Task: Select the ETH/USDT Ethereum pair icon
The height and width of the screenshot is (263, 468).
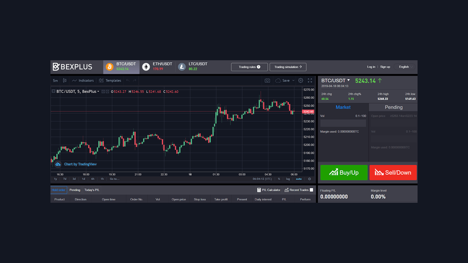Action: click(x=146, y=67)
